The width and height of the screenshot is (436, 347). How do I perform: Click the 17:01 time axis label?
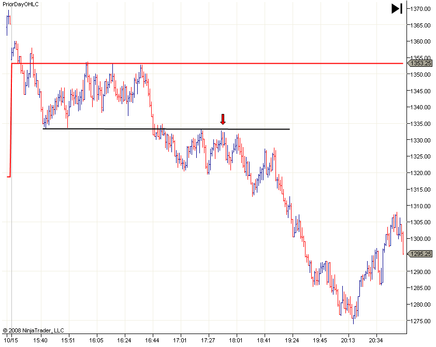[x=180, y=340]
